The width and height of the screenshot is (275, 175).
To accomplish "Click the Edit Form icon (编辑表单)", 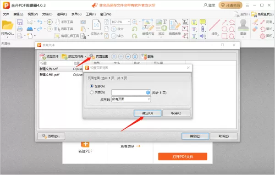I will coord(175,27).
